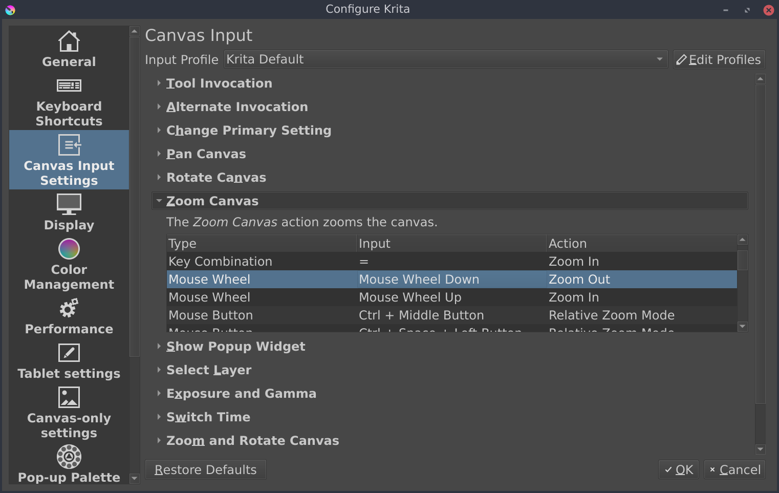Open the Input Profile dropdown
This screenshot has height=493, width=779.
445,59
